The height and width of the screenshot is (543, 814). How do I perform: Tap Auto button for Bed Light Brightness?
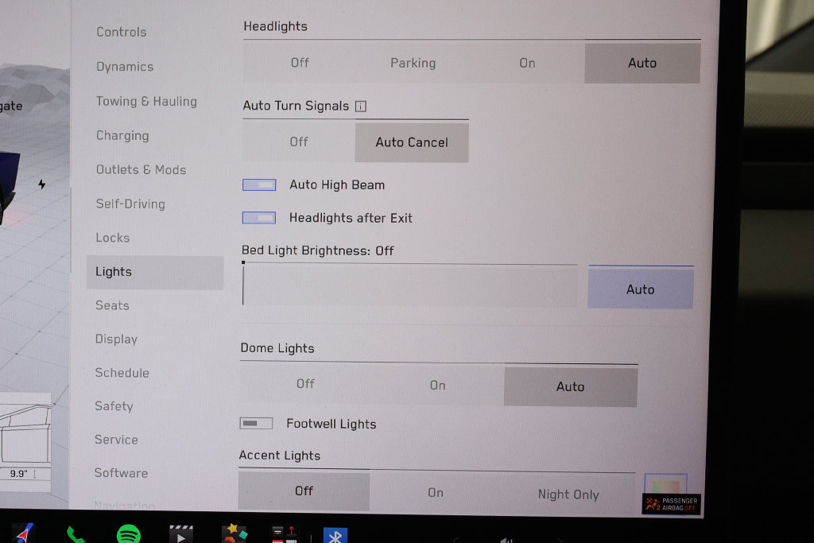click(x=640, y=289)
